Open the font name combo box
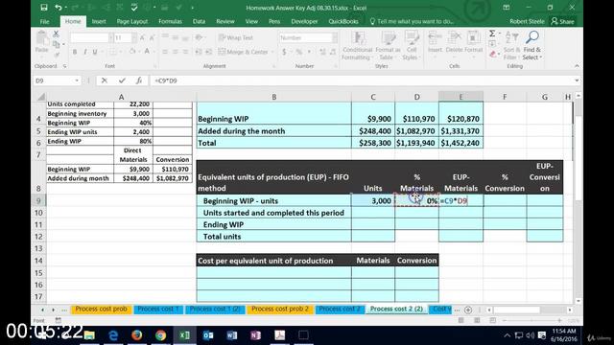Image resolution: width=614 pixels, height=345 pixels. click(92, 38)
